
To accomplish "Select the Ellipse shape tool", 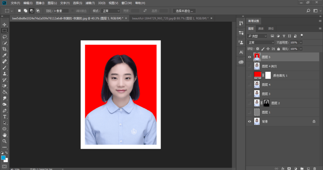I will (x=4, y=129).
